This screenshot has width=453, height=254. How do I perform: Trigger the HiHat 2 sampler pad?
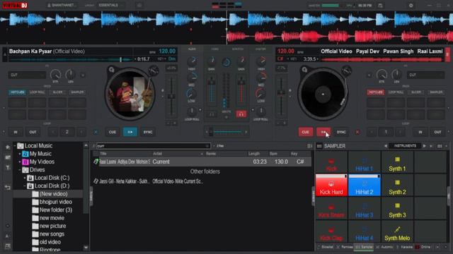(x=365, y=185)
